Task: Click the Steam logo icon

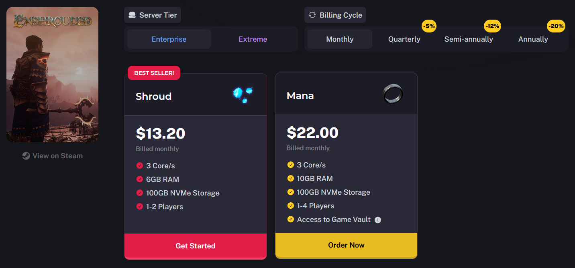Action: click(26, 156)
